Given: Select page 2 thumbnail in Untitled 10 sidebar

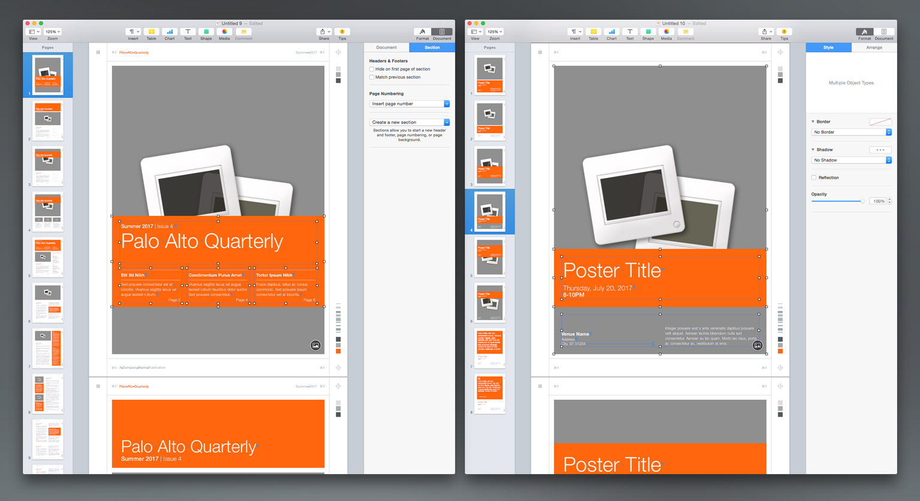Looking at the screenshot, I should tap(490, 120).
